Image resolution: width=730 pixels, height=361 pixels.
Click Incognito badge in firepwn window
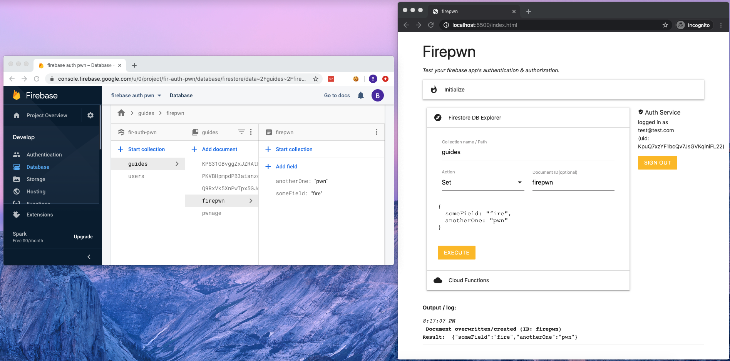[694, 25]
